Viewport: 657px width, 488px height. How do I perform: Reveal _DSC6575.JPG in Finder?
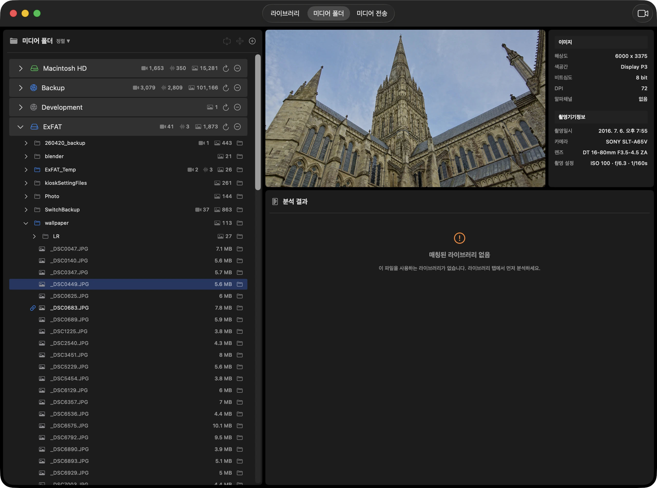coord(240,426)
